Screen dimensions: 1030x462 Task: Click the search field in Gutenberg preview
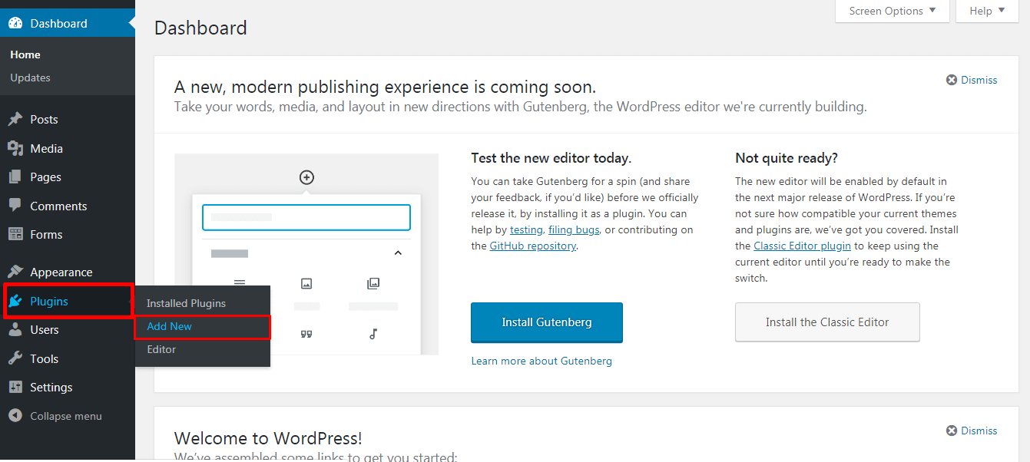tap(306, 217)
